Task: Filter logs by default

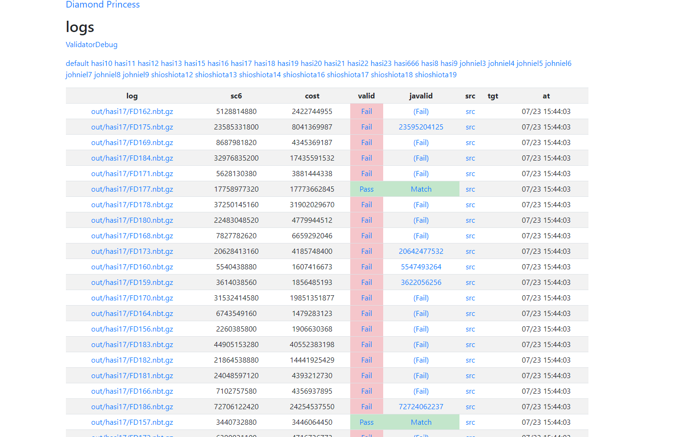Action: point(77,64)
